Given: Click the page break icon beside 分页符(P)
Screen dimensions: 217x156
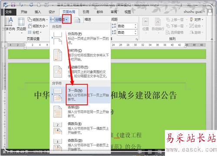Looking at the screenshot, I should tap(58, 39).
